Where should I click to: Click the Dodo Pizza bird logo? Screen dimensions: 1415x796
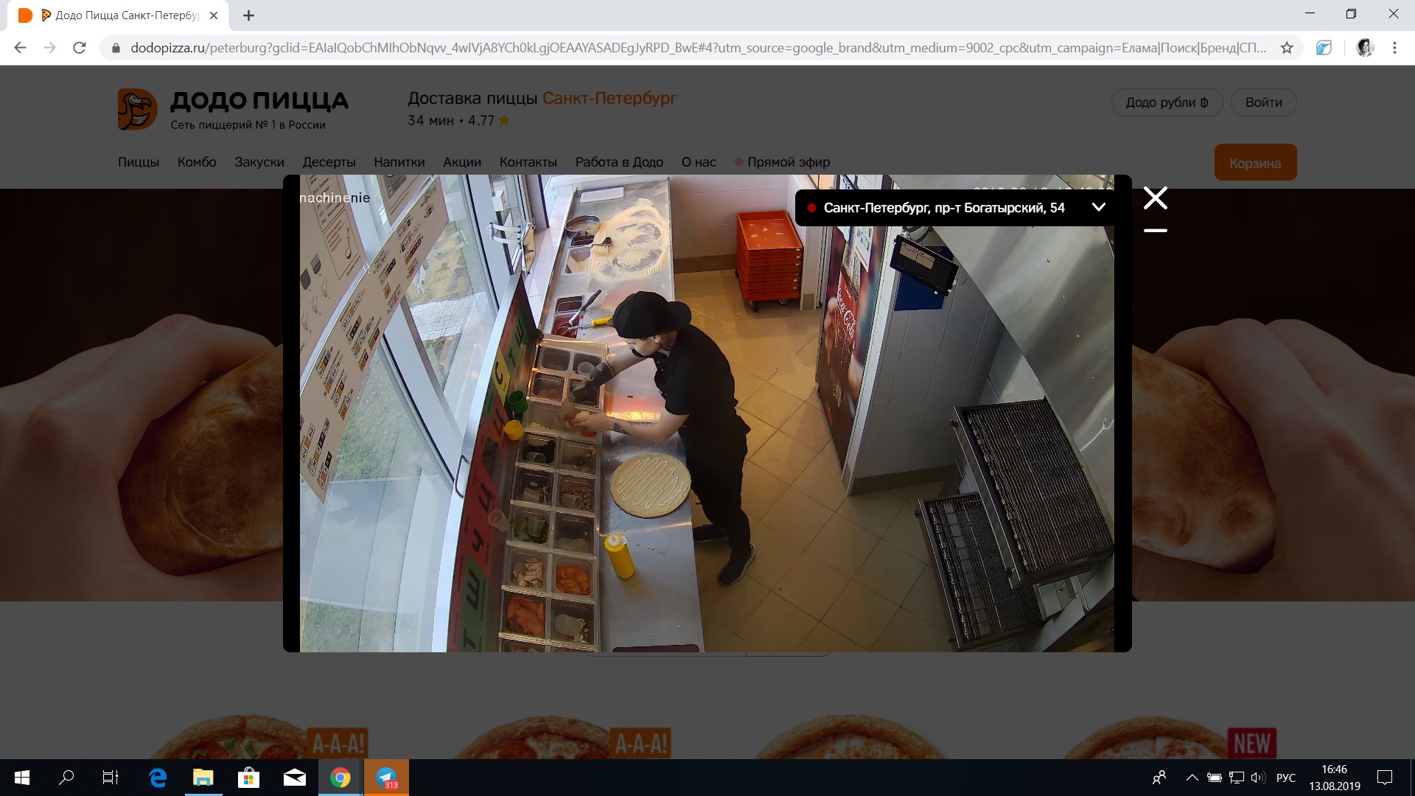click(x=137, y=110)
